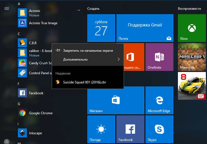207x144 pixels.
Task: Open the Почта Gmail support tile
Action: point(145,28)
